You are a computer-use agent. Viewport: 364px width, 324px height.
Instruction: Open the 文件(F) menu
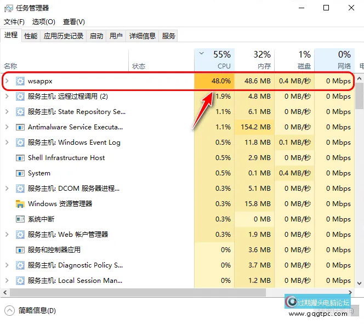(x=14, y=22)
